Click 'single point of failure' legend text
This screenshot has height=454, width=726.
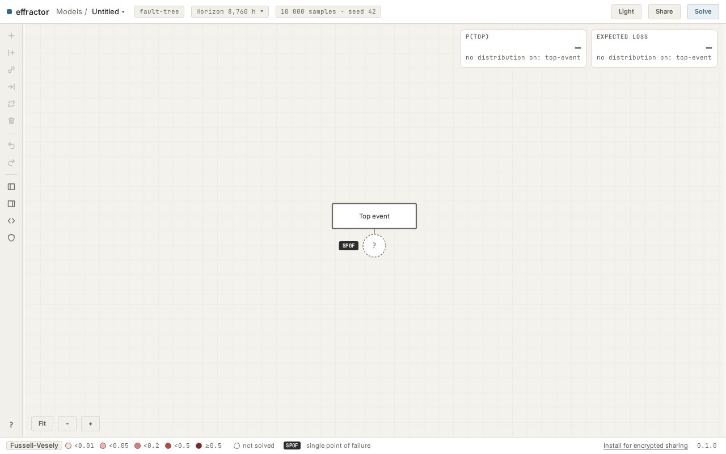(338, 445)
